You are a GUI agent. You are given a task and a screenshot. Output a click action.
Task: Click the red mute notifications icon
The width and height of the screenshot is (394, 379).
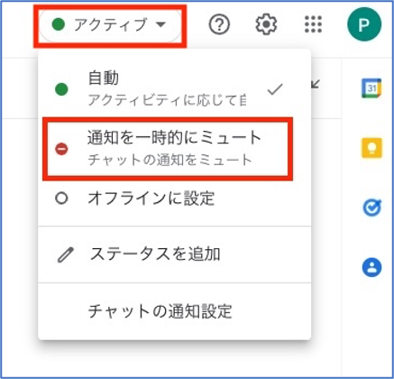(x=61, y=149)
